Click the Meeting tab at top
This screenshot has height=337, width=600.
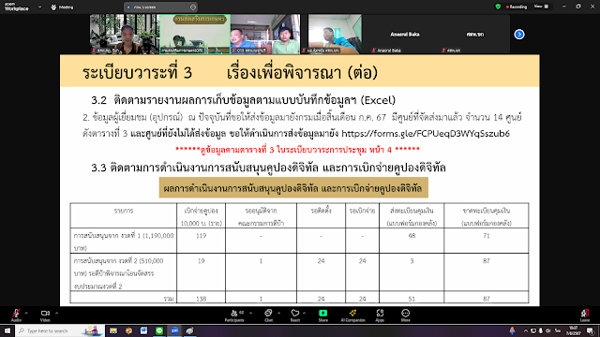pyautogui.click(x=62, y=7)
